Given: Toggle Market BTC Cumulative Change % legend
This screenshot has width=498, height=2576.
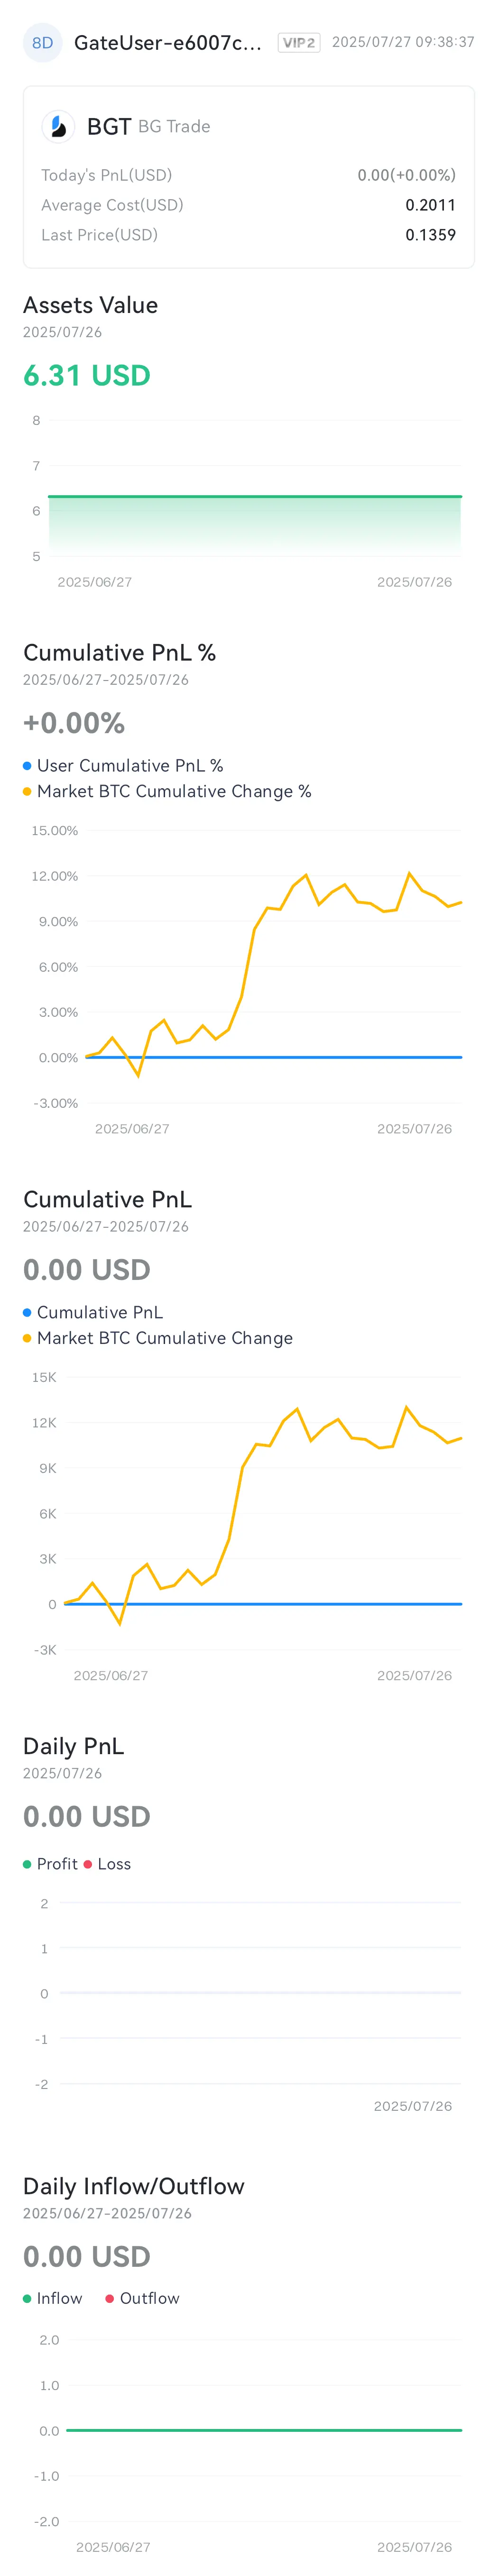Looking at the screenshot, I should (x=167, y=791).
